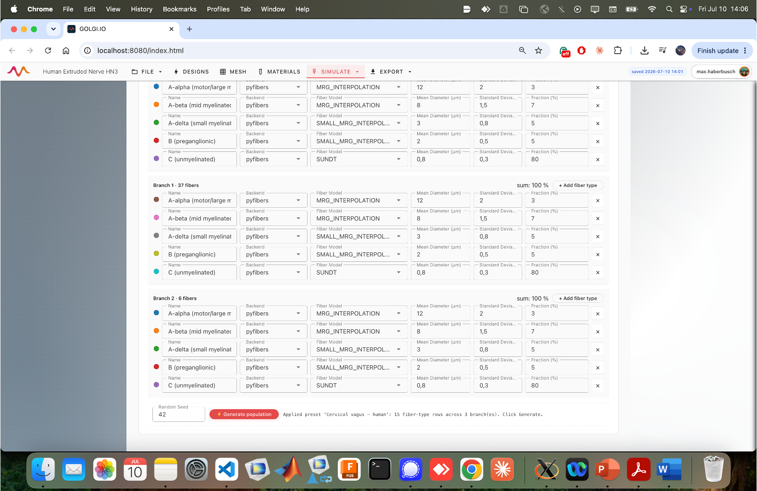
Task: Remove Branch 1 A-alpha fiber row
Action: pos(598,200)
